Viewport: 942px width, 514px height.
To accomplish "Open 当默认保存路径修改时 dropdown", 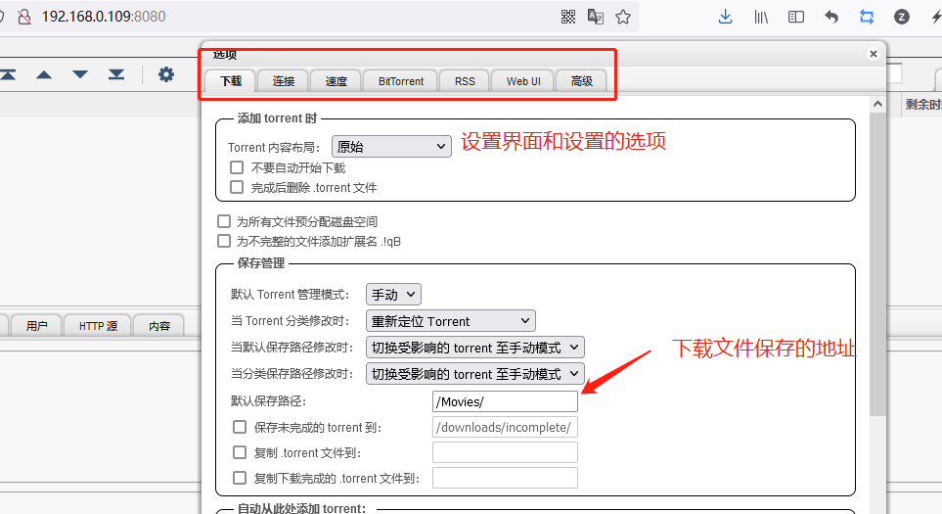I will 474,348.
